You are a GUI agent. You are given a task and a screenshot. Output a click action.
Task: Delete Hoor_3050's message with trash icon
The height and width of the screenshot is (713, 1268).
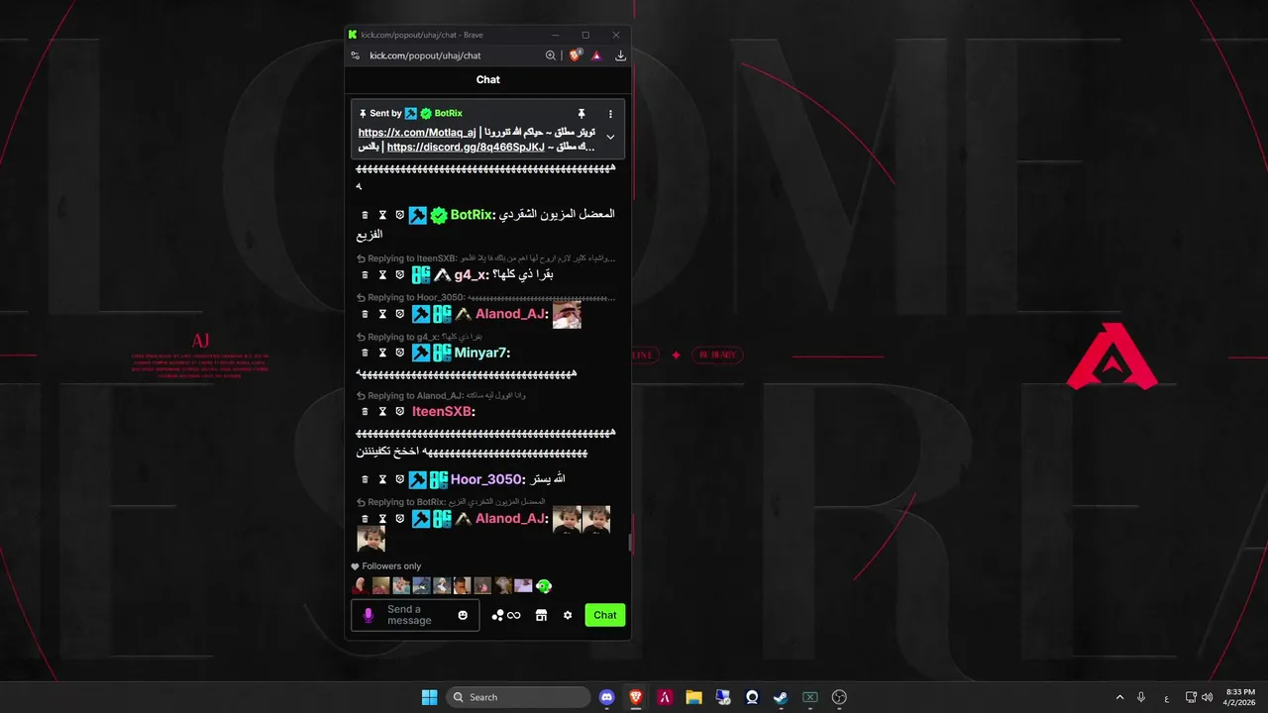tap(365, 479)
